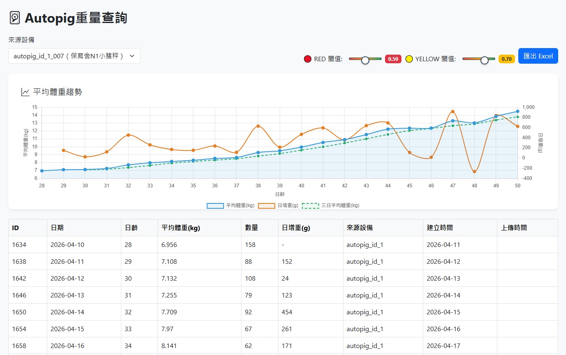Click the ID column header
The image size is (566, 355).
(x=28, y=228)
